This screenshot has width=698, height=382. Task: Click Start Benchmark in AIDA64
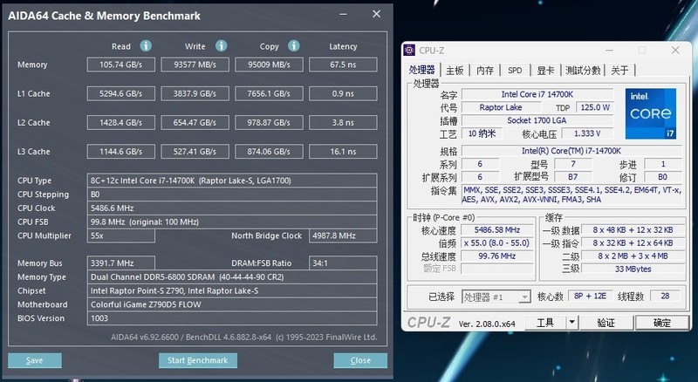click(x=198, y=360)
